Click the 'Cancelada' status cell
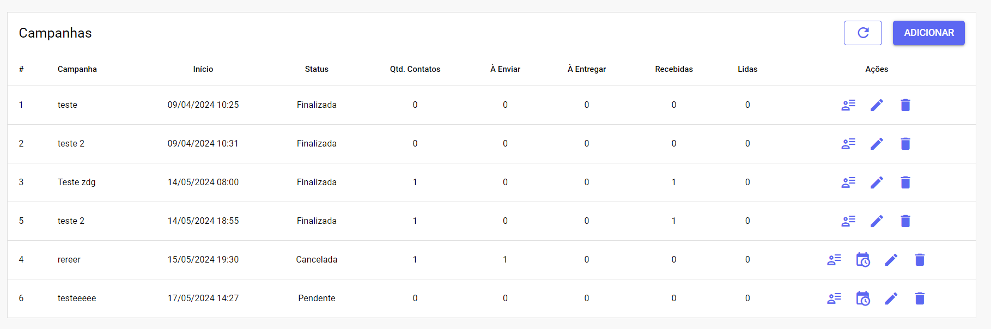 click(317, 260)
